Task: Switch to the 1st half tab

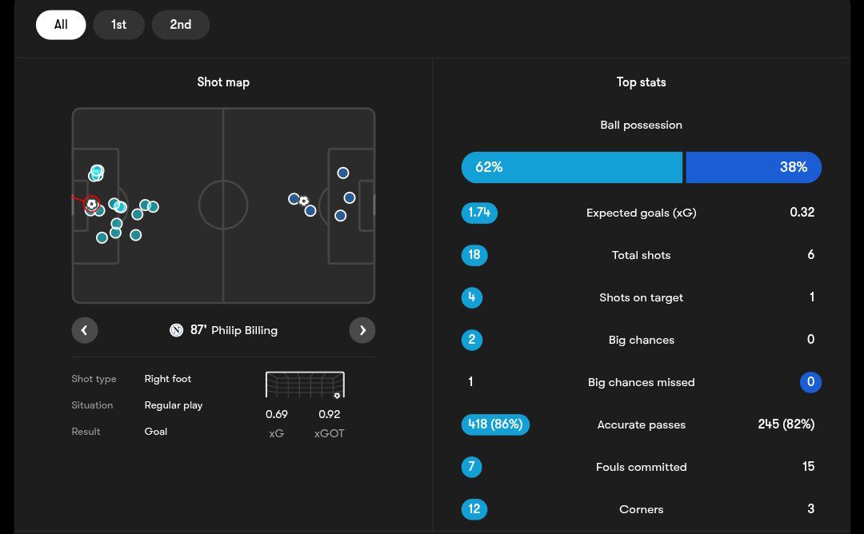Action: [119, 25]
